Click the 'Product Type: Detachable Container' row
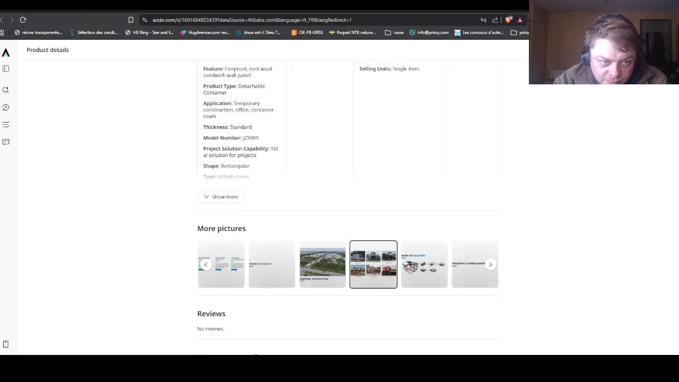 [234, 89]
